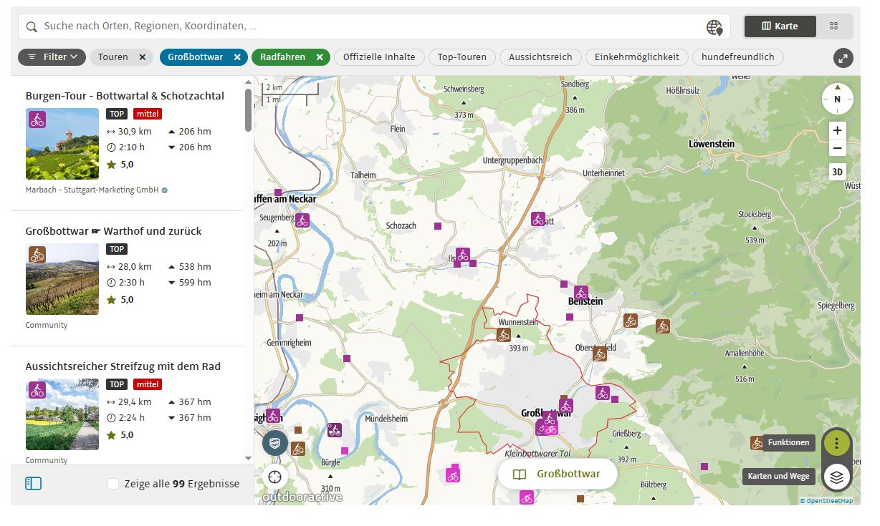The image size is (880, 526).
Task: Expand the Filter dropdown
Action: click(52, 57)
